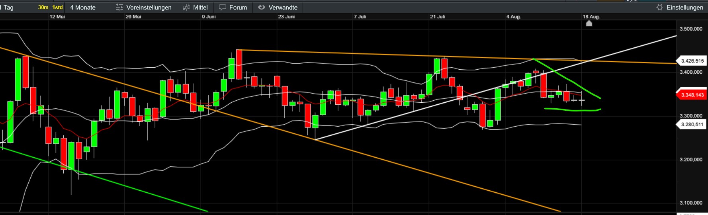
Task: Click the 3.300,000 price axis value
Action: 691,116
